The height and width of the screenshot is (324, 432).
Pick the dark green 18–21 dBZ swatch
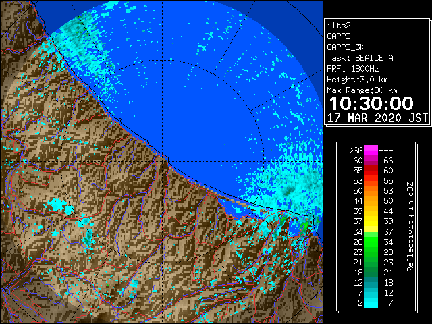tap(371, 272)
